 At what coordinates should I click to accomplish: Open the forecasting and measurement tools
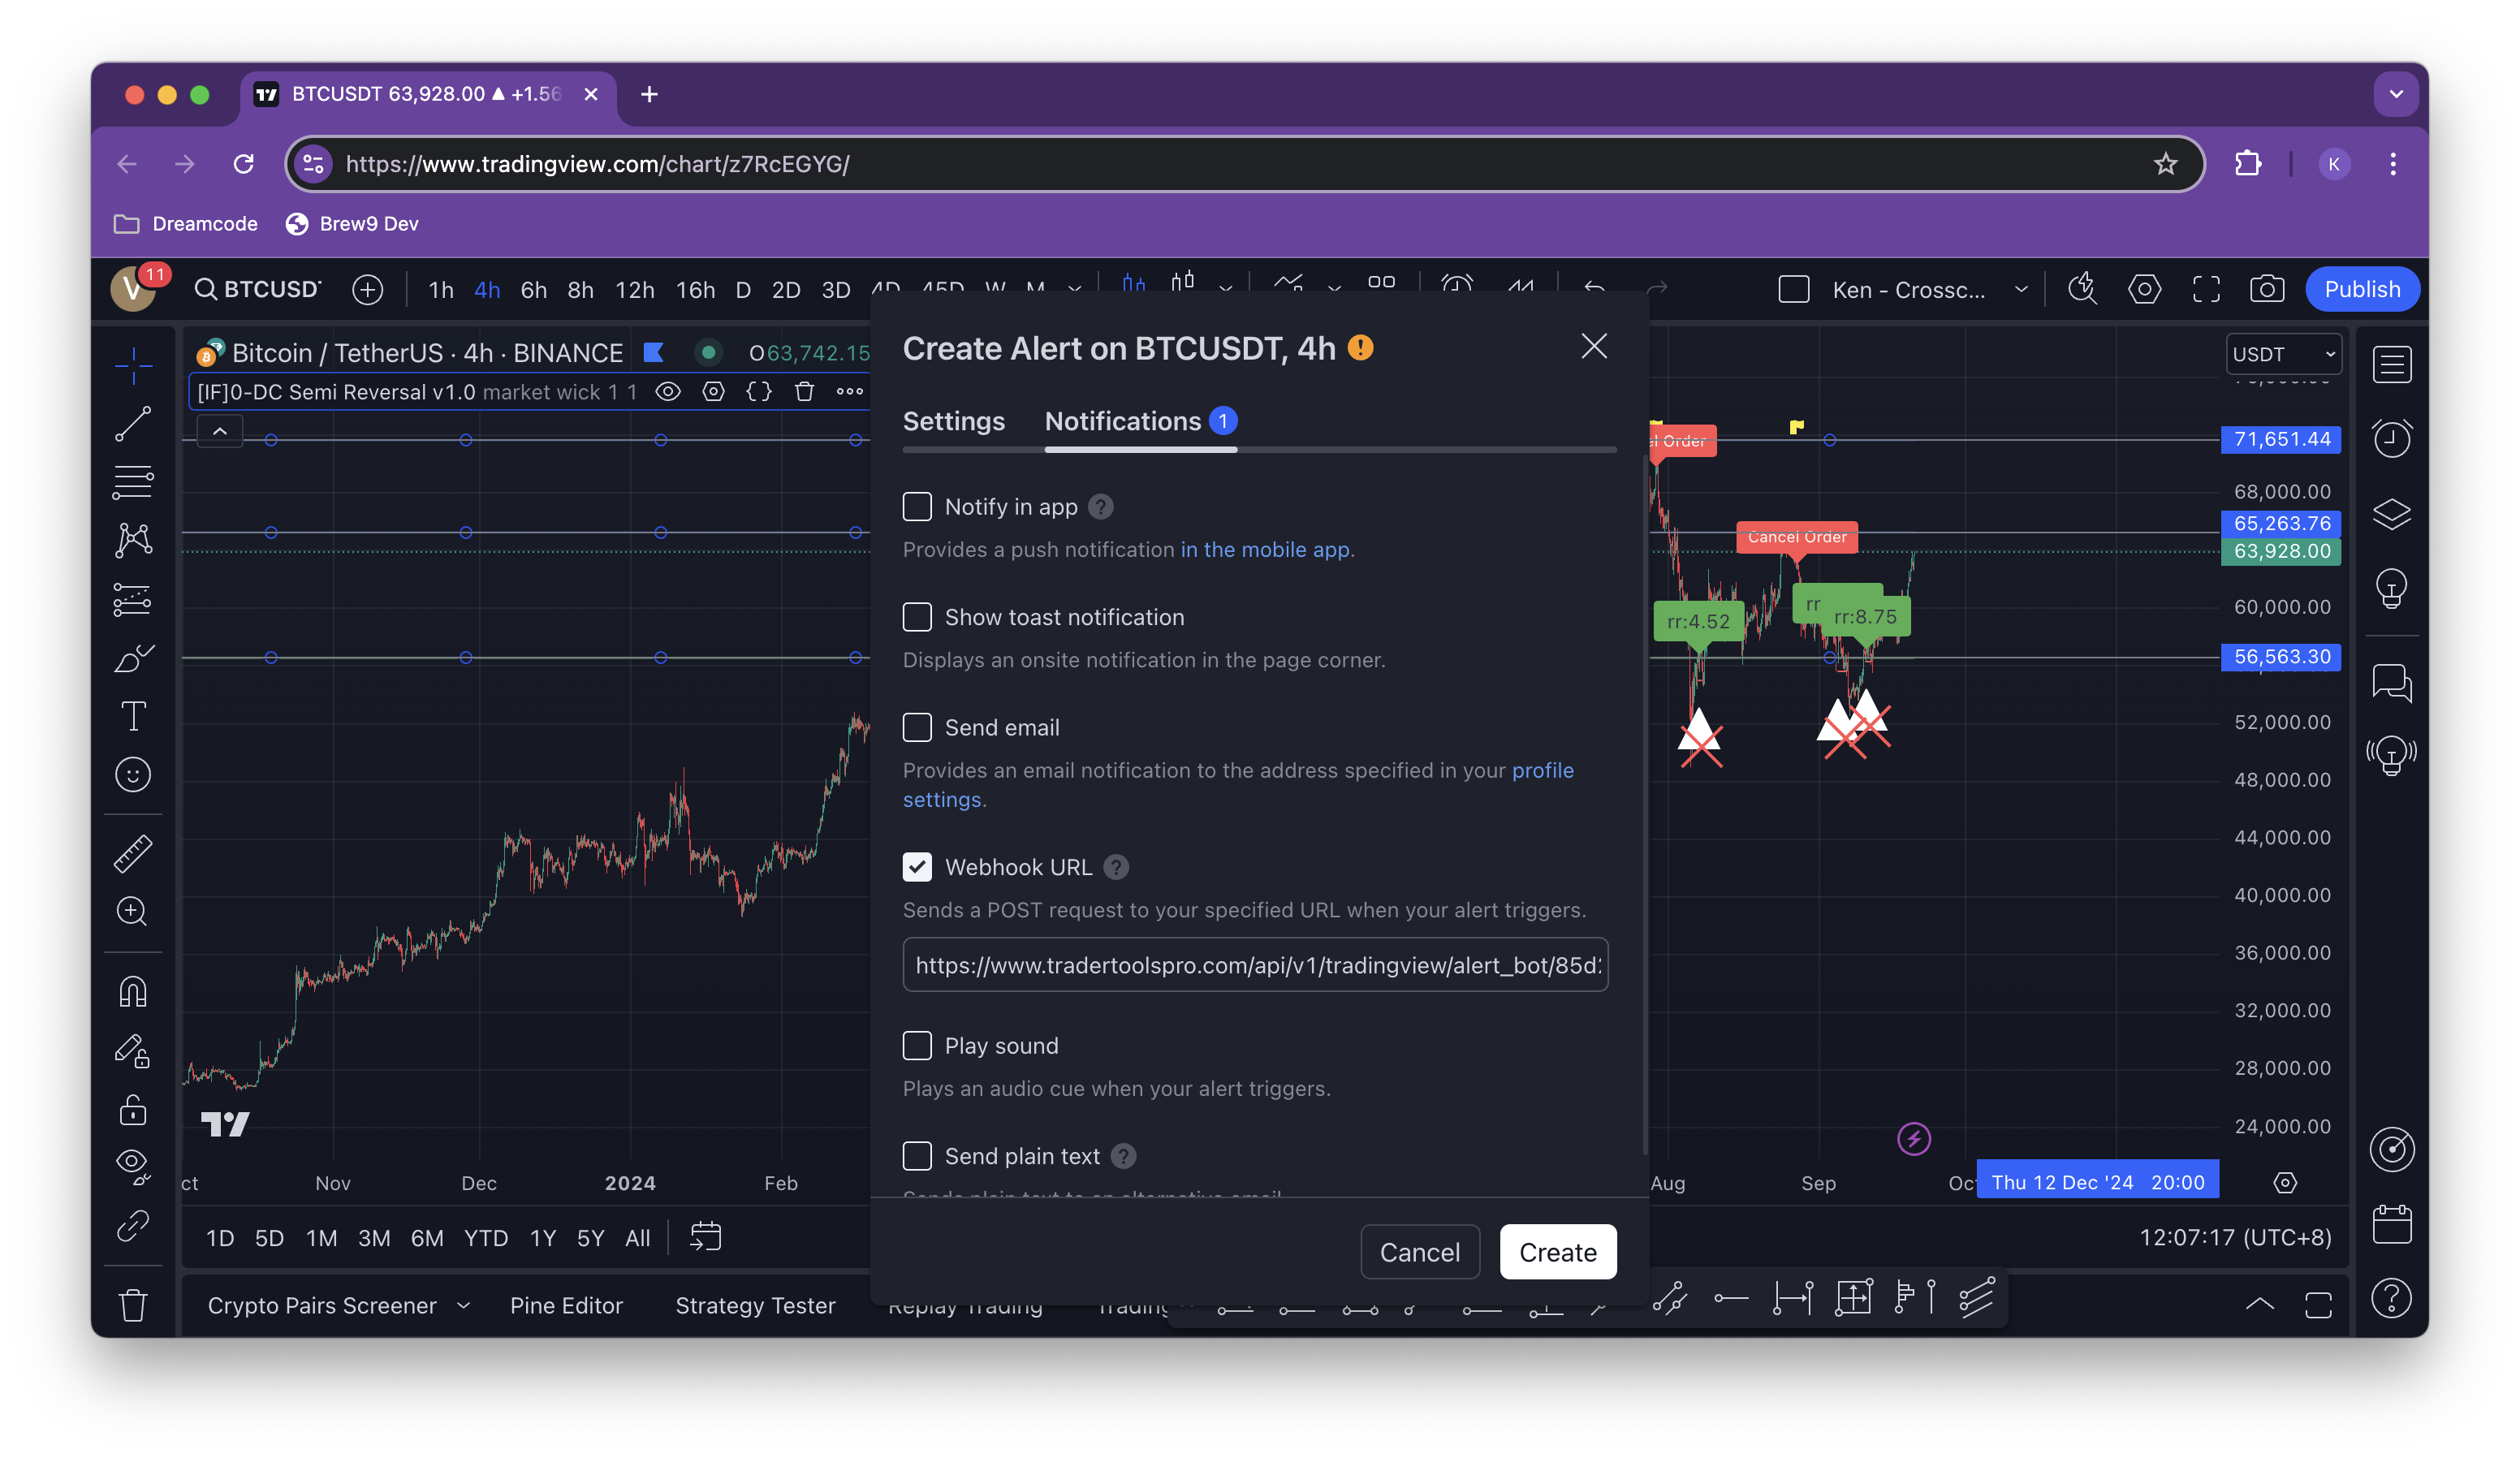coord(133,599)
